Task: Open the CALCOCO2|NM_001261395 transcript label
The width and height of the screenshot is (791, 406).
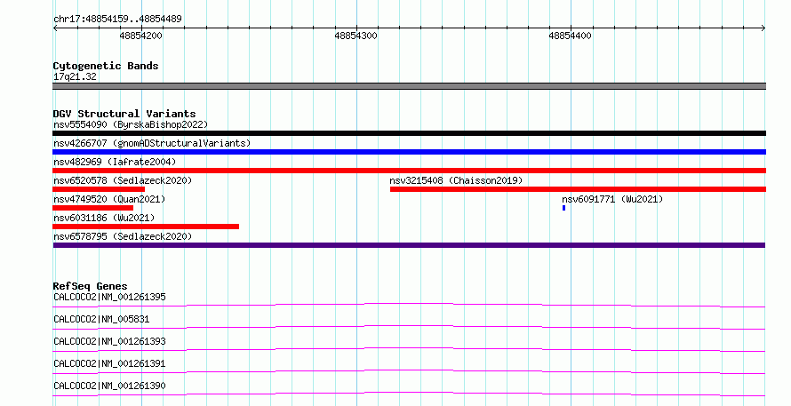Action: (x=109, y=297)
